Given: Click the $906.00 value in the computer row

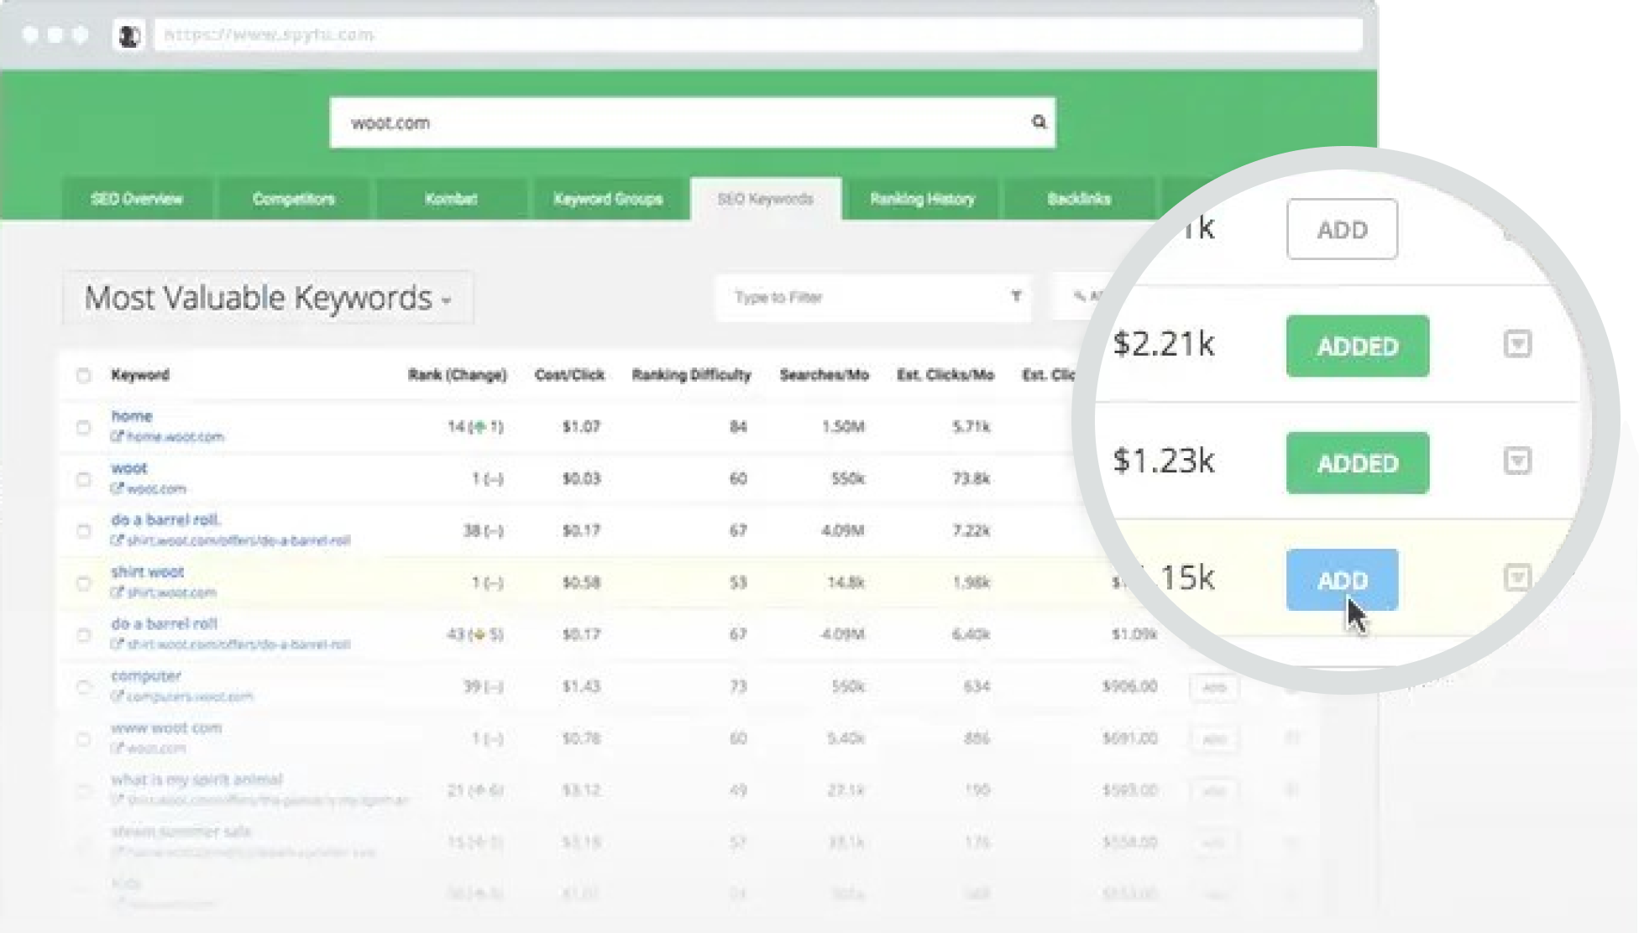Looking at the screenshot, I should pos(1130,687).
